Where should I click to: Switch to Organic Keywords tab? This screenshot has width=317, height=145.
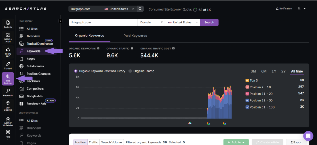[x=89, y=36]
